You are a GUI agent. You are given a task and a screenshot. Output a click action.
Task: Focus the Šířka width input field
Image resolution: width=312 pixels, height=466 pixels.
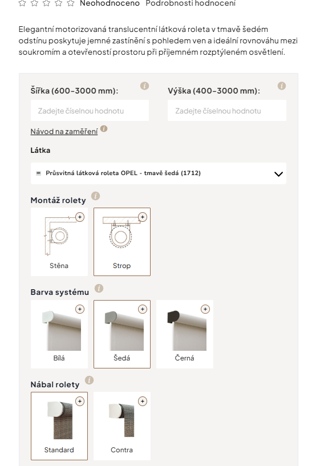[90, 111]
